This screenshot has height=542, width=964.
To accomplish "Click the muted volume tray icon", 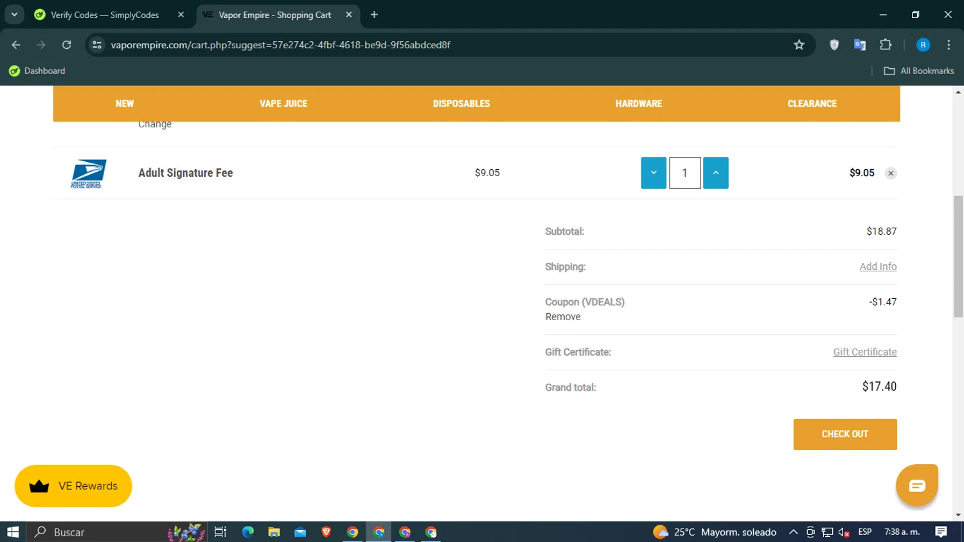I will coord(844,532).
